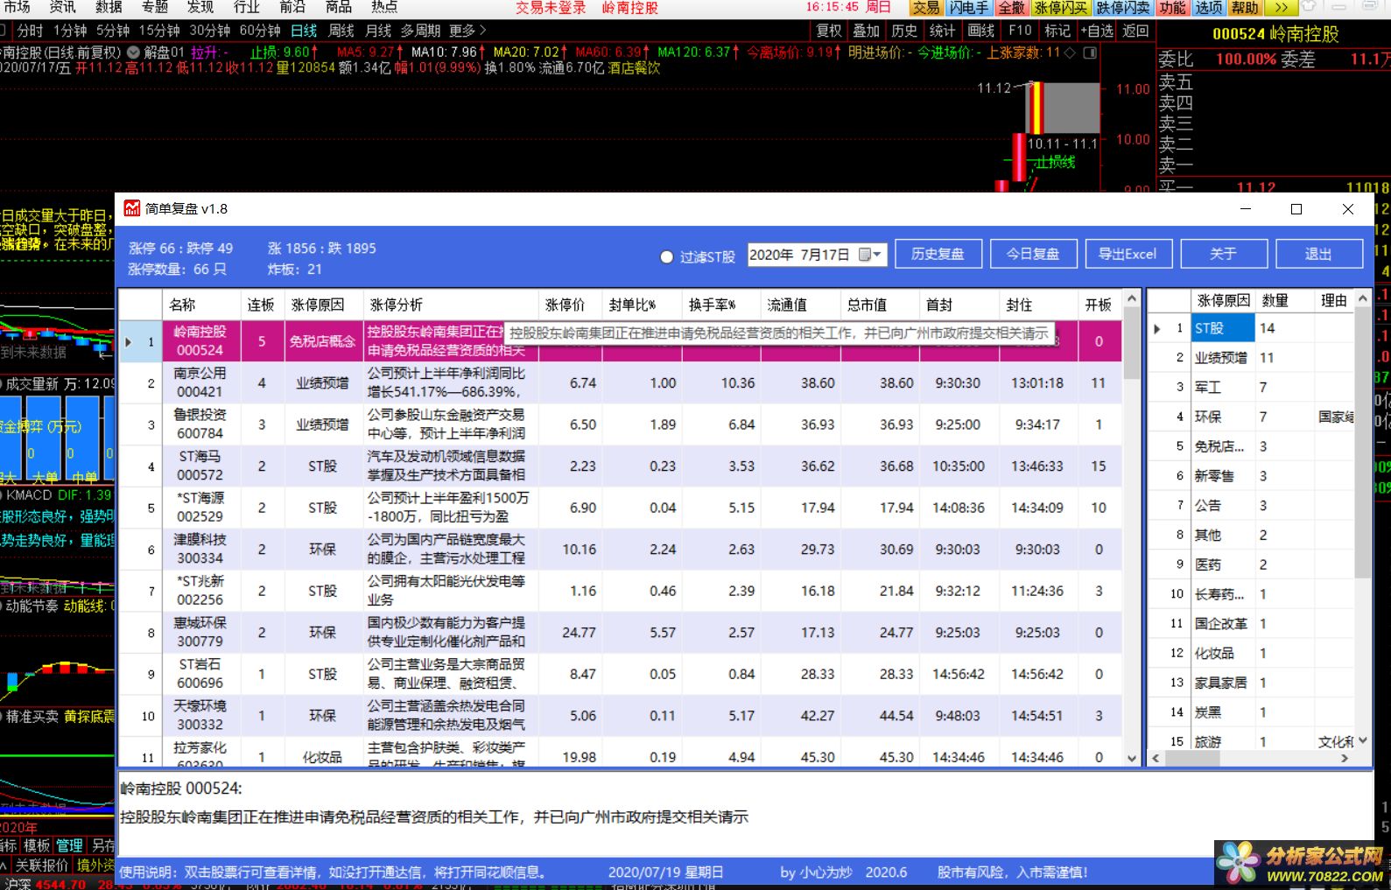This screenshot has height=890, width=1391.
Task: Click the 关联报价 tab at bottom
Action: pyautogui.click(x=41, y=865)
